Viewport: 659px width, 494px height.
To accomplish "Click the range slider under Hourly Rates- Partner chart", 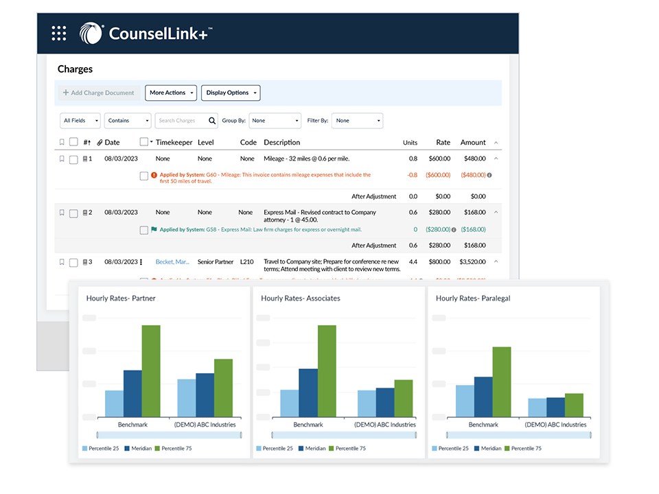I will [x=169, y=435].
